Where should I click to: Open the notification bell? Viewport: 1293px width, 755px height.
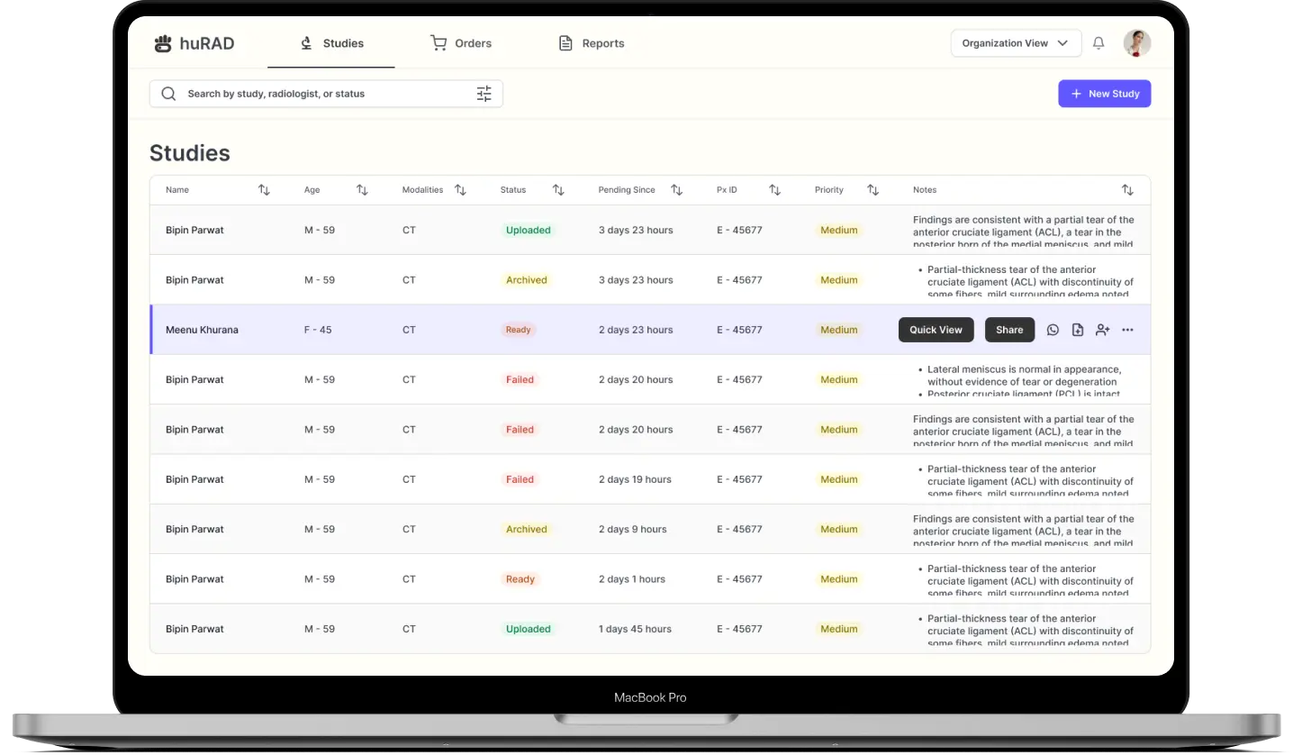(x=1099, y=43)
